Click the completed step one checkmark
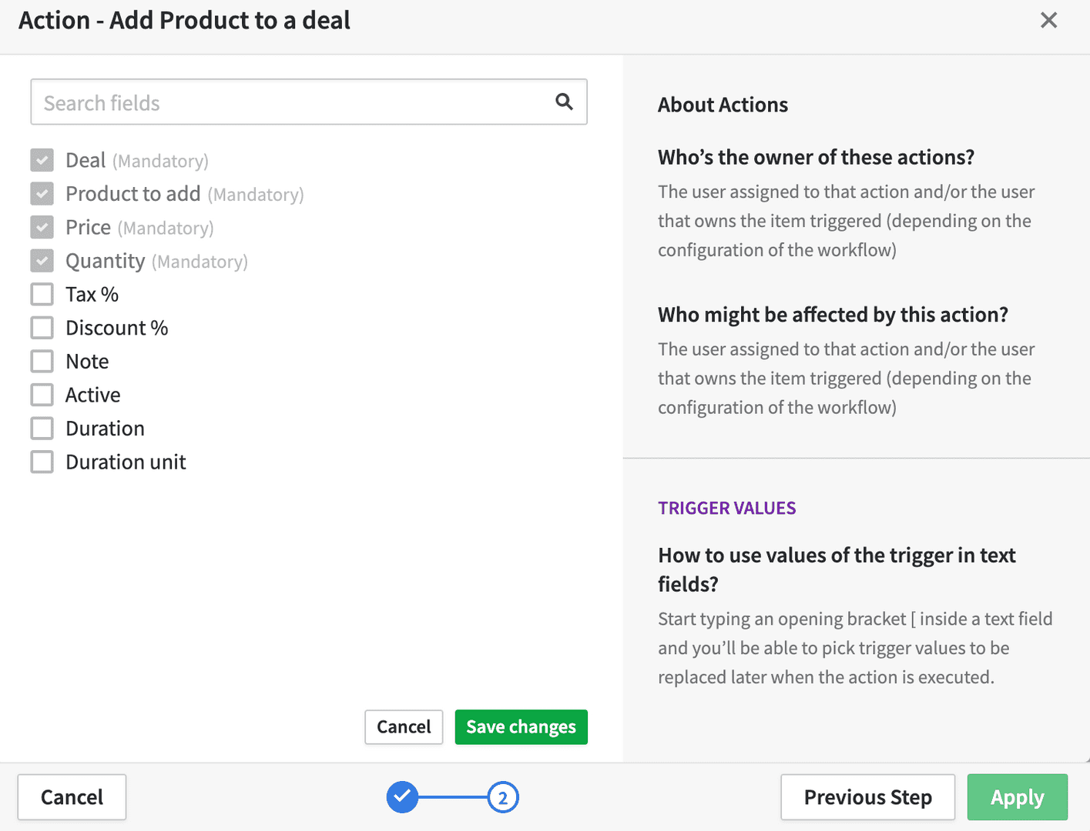Screen dimensions: 1090x831 pyautogui.click(x=402, y=797)
